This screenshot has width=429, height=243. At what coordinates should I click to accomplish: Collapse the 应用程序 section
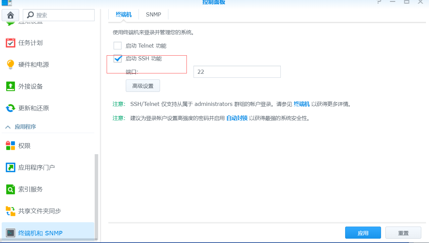pos(8,127)
